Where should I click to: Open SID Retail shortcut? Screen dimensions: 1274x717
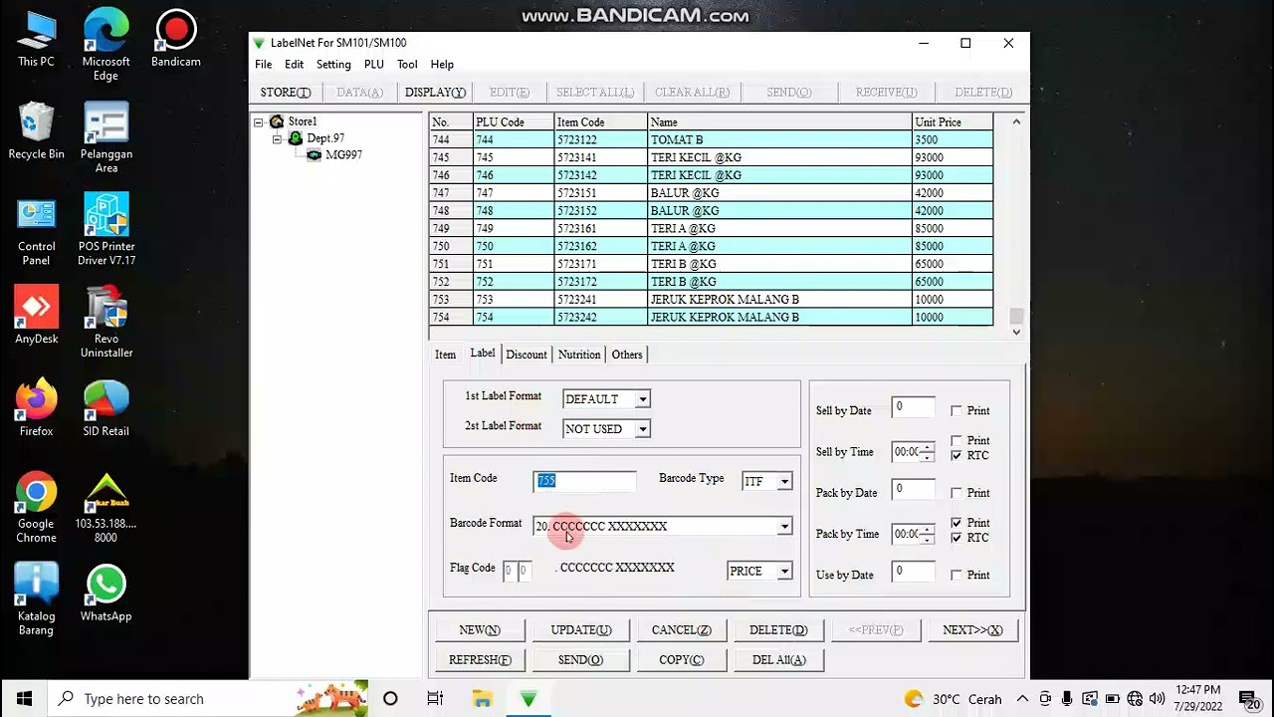pyautogui.click(x=106, y=408)
